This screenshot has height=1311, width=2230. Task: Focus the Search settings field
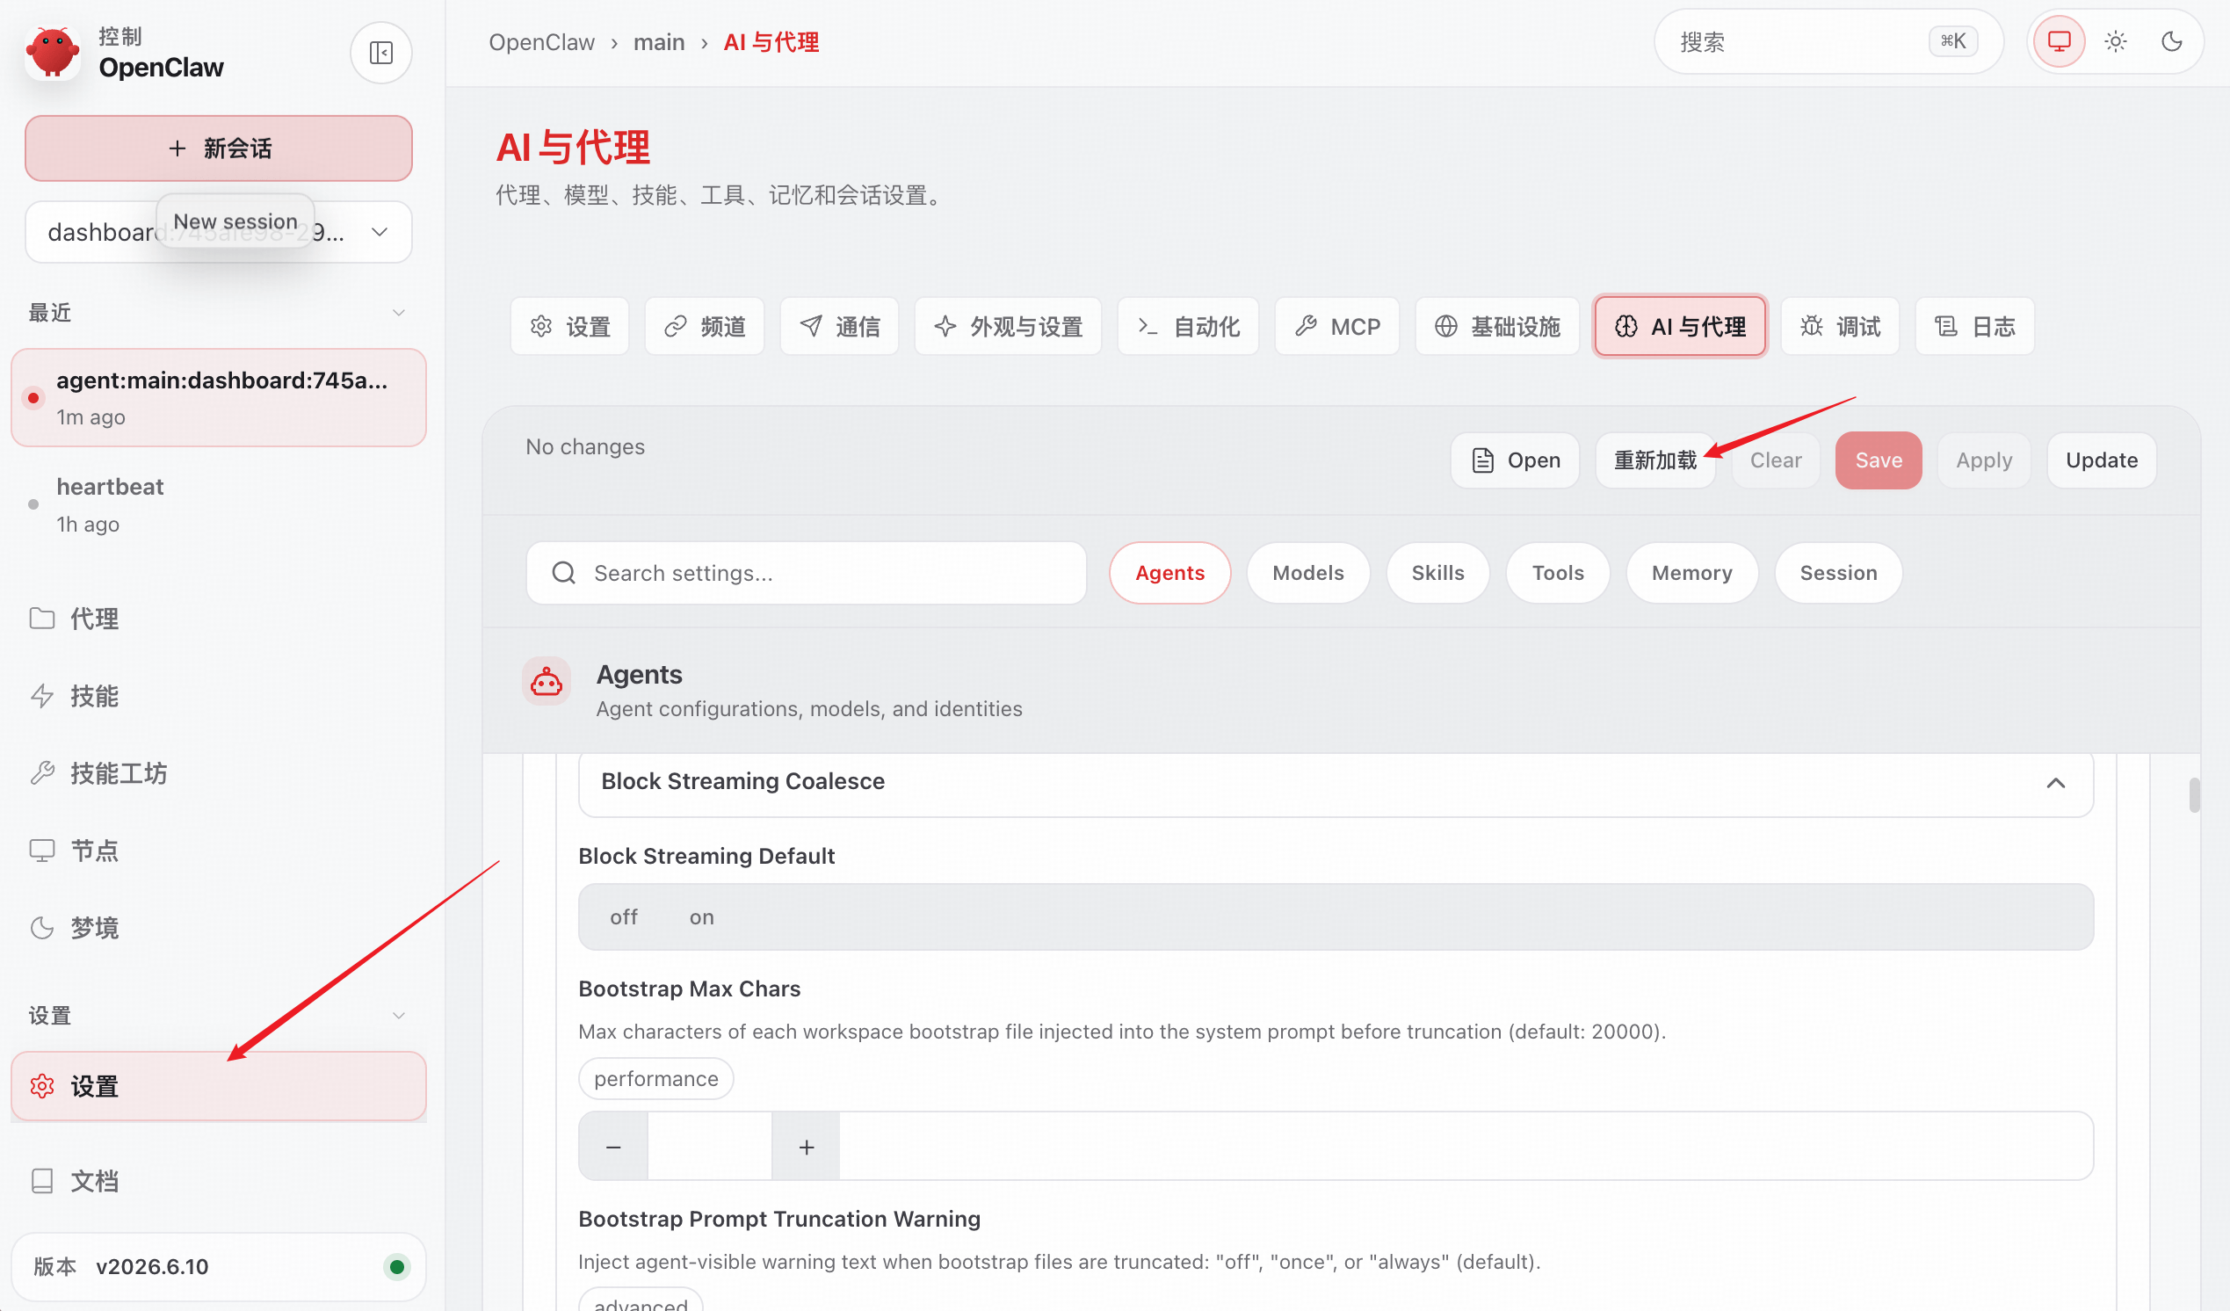807,573
